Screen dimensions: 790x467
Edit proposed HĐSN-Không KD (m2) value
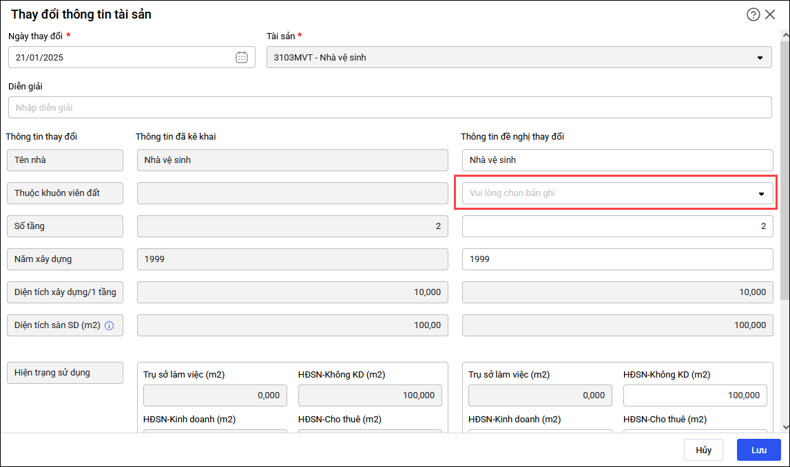tap(694, 395)
